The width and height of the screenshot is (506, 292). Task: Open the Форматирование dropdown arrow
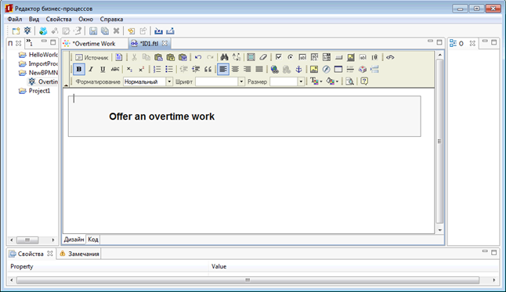pos(169,81)
